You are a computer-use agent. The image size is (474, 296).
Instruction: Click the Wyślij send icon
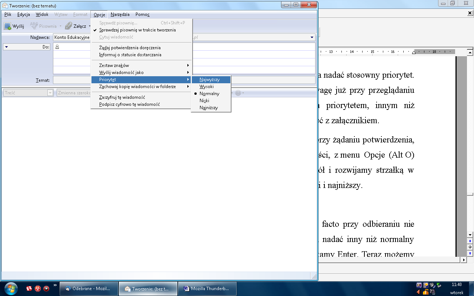[7, 26]
